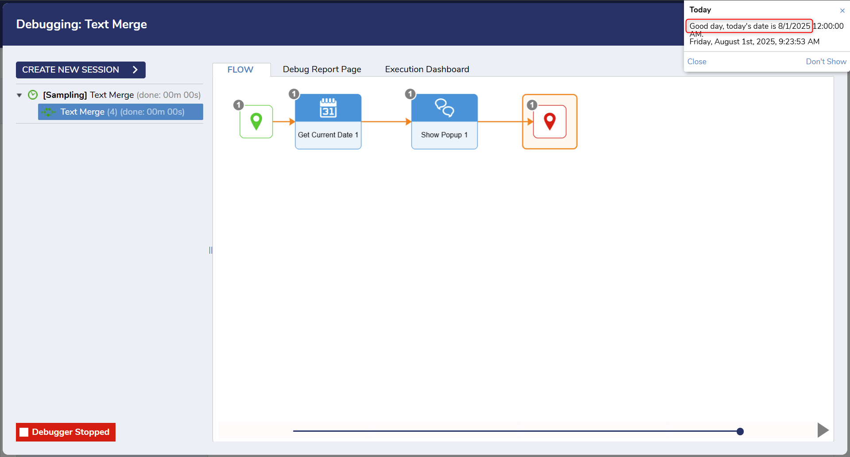Viewport: 850px width, 457px height.
Task: Click the 'Friday, August 1st, 2025' timestamp
Action: 754,42
